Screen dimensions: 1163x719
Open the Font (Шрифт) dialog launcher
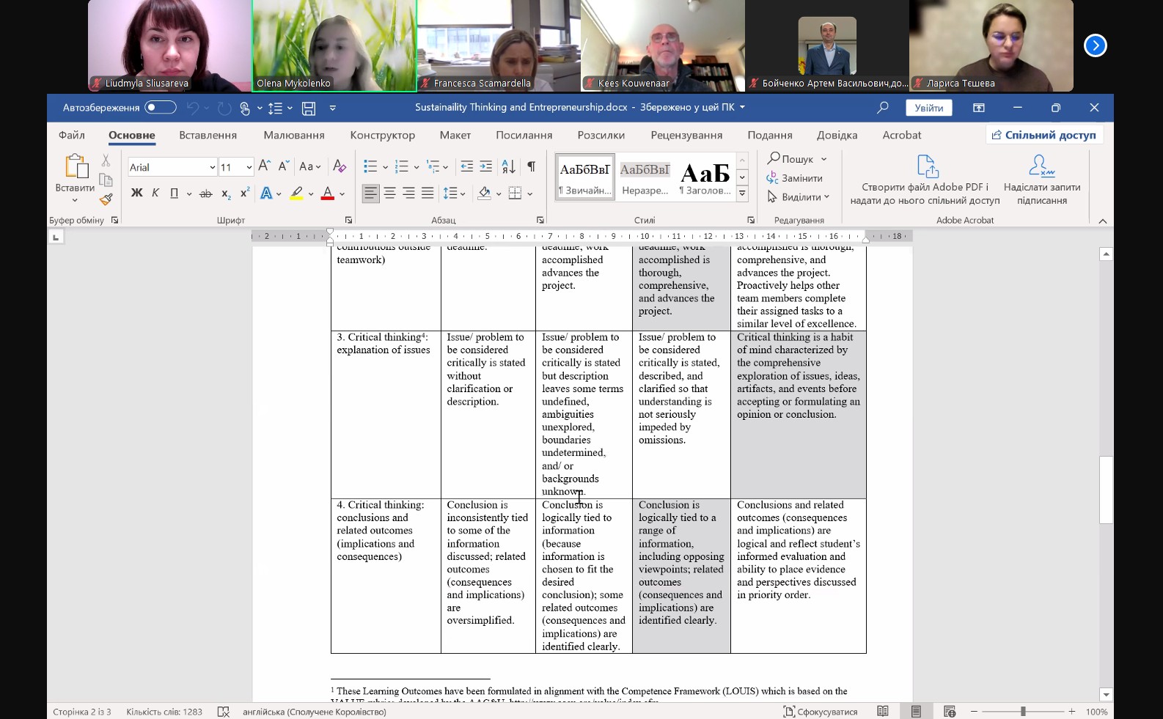click(x=348, y=220)
